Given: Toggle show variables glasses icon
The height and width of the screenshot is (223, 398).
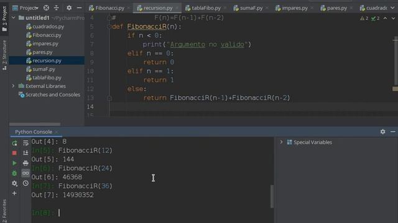Looking at the screenshot, I should [25, 173].
